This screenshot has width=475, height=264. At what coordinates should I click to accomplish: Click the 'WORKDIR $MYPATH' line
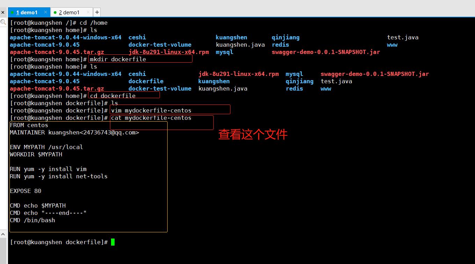click(36, 154)
